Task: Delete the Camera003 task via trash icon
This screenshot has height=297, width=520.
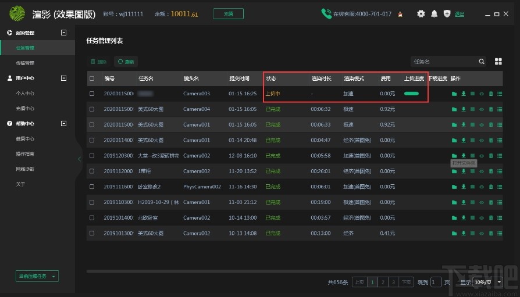Action: pos(491,94)
